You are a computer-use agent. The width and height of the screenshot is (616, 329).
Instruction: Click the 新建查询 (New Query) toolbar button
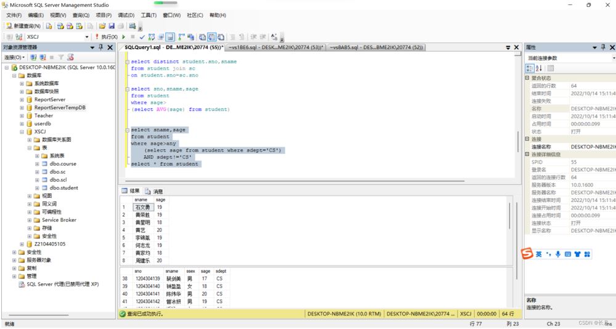coord(23,26)
